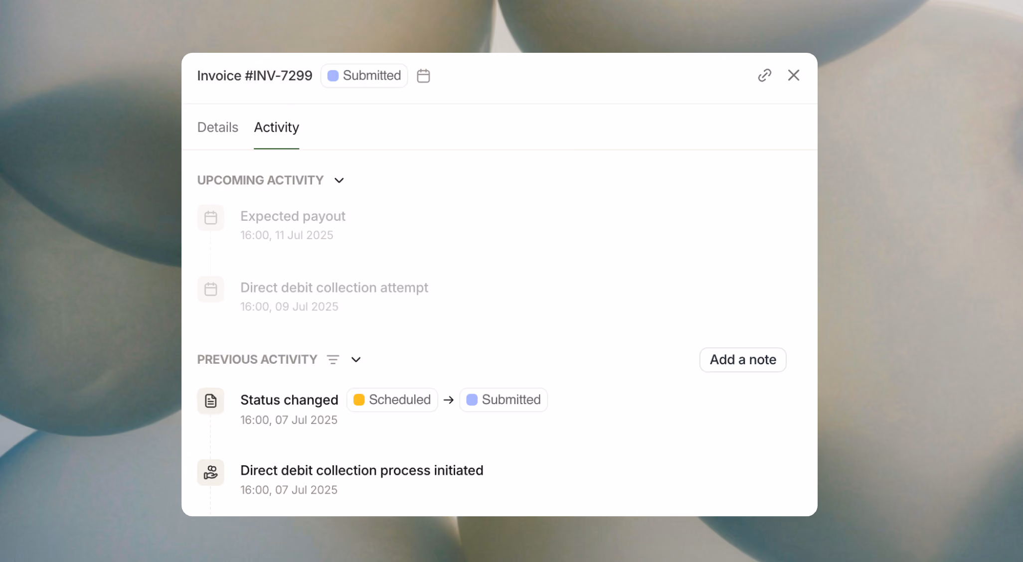Click the Status changed document icon
Image resolution: width=1023 pixels, height=562 pixels.
coord(211,401)
